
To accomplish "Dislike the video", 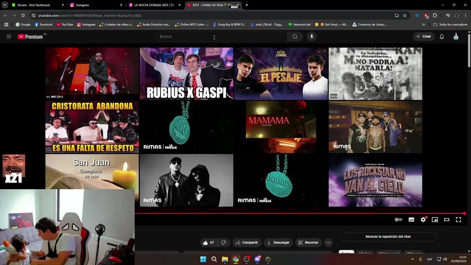I will tap(223, 243).
